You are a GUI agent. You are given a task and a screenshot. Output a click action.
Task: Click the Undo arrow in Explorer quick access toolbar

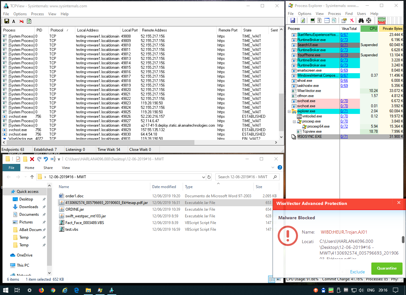[x=46, y=159]
